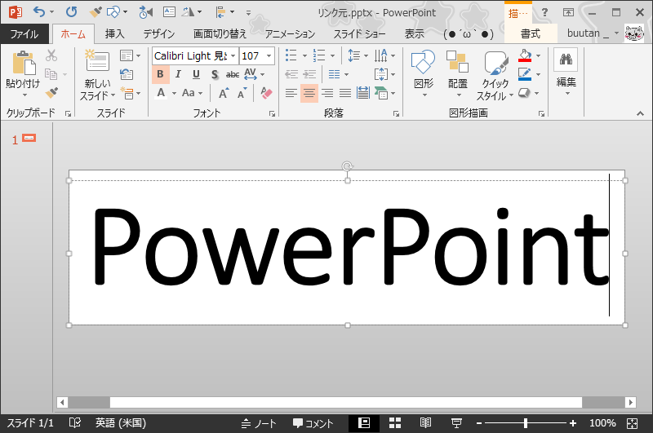This screenshot has height=433, width=653.
Task: Click the spelling check status bar icon
Action: (x=75, y=423)
